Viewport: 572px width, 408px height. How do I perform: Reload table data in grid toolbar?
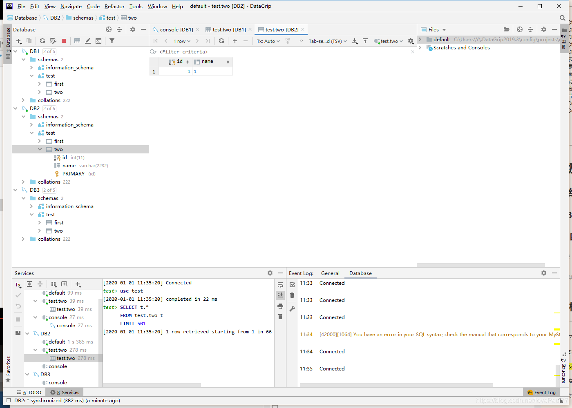pyautogui.click(x=221, y=41)
